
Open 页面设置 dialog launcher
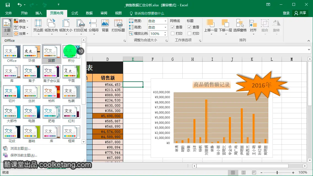[x=125, y=41]
